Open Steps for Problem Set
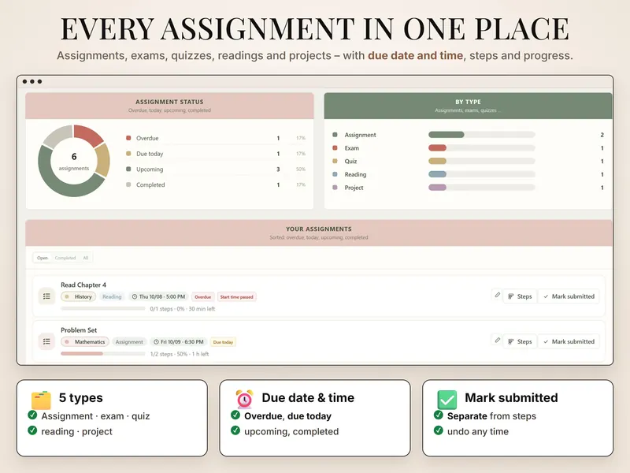Screen dimensions: 630x473 (x=520, y=341)
